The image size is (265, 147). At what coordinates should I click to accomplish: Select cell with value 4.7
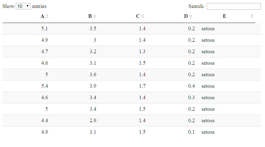44,52
